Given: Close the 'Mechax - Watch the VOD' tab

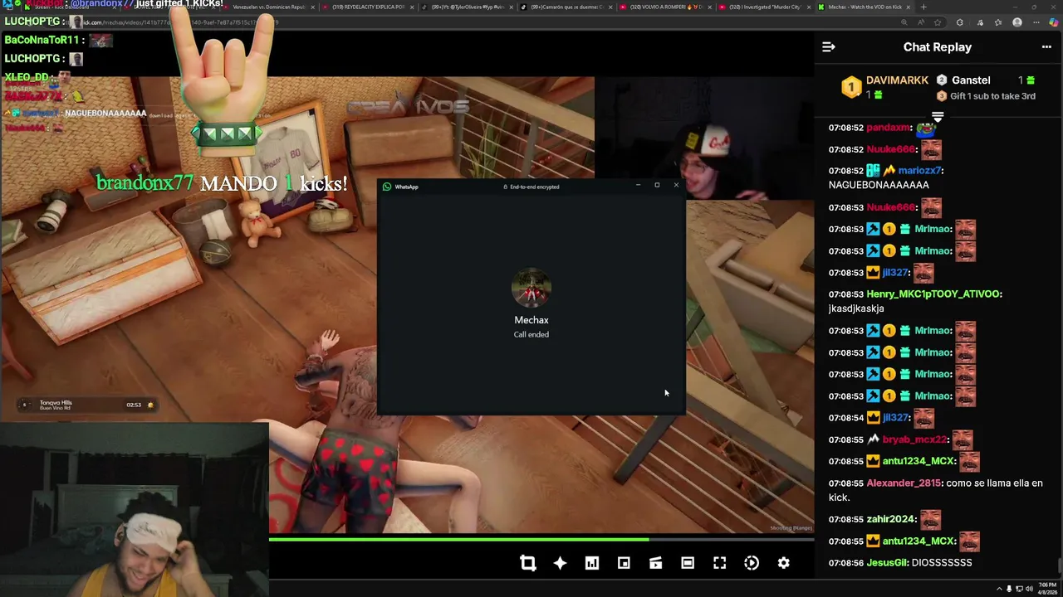Looking at the screenshot, I should [908, 7].
